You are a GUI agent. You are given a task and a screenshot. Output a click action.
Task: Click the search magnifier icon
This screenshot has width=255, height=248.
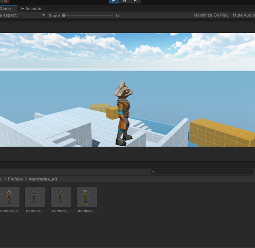click(153, 171)
